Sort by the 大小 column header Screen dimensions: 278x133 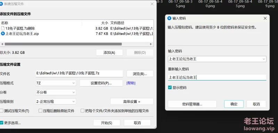(x=95, y=23)
